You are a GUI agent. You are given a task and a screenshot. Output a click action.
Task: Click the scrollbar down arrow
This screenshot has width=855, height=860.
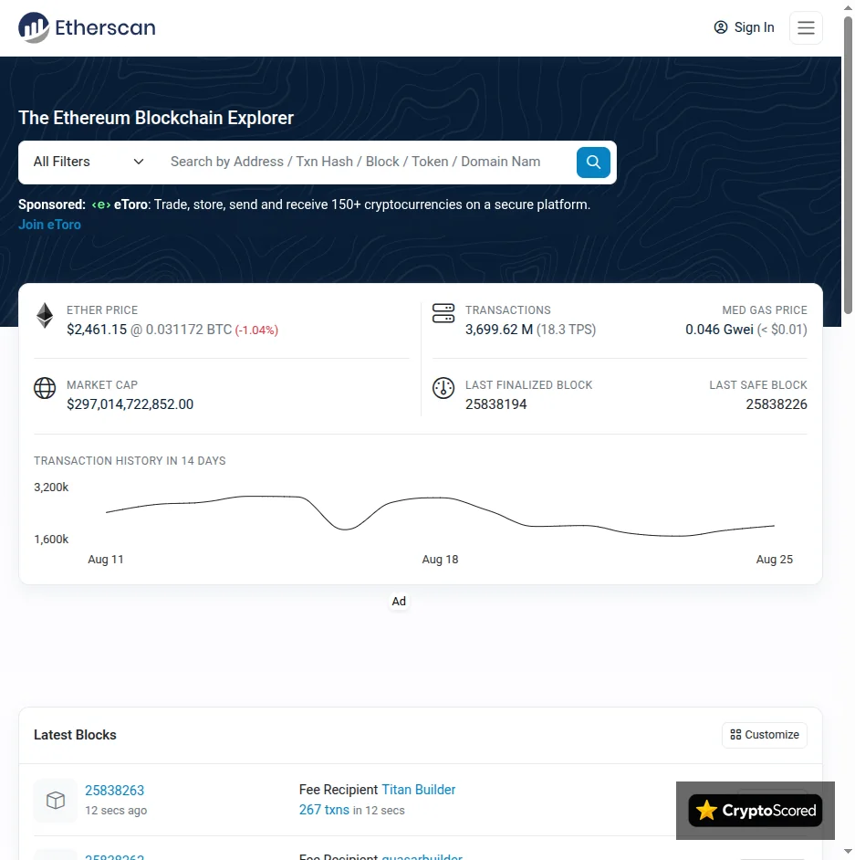(x=848, y=853)
